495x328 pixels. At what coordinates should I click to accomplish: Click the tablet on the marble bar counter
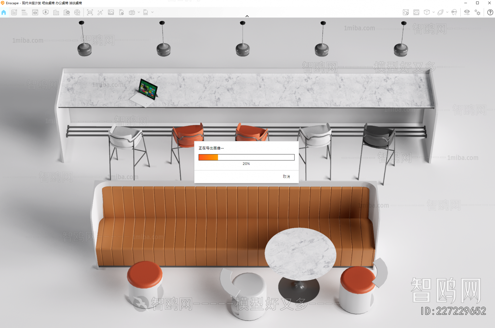click(148, 89)
